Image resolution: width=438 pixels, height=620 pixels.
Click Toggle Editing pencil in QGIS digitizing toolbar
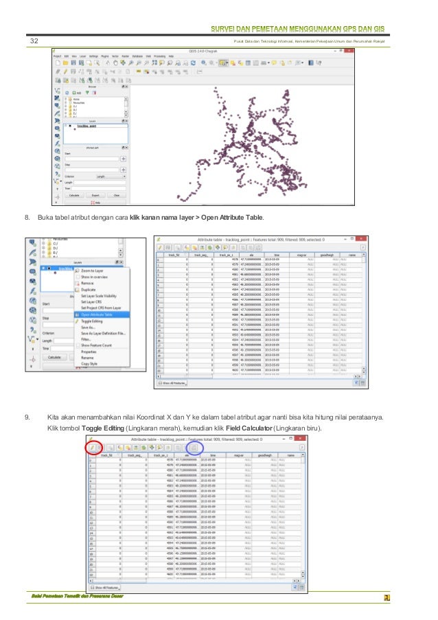click(x=65, y=72)
